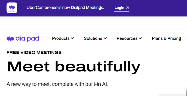Click the Dialpad Meetings app icon in banner
The image size is (187, 96).
pyautogui.click(x=12, y=8)
